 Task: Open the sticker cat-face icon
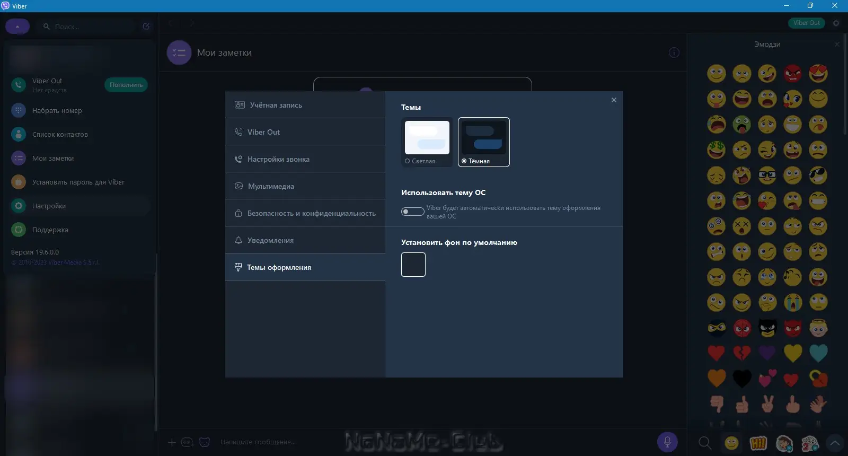pyautogui.click(x=205, y=442)
